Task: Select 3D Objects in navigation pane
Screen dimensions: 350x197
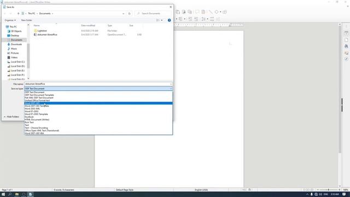Action: [x=16, y=31]
